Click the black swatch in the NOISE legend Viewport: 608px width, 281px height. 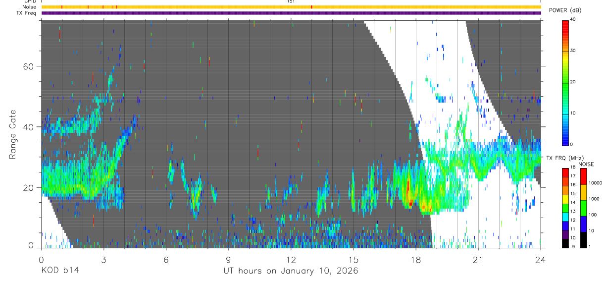point(583,239)
